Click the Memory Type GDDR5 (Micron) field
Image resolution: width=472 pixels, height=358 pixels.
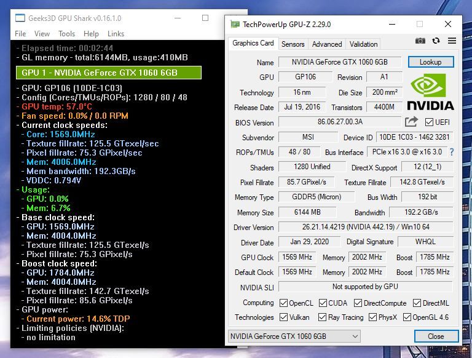pos(317,197)
